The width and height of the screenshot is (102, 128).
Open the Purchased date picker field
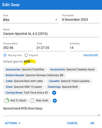81,19
